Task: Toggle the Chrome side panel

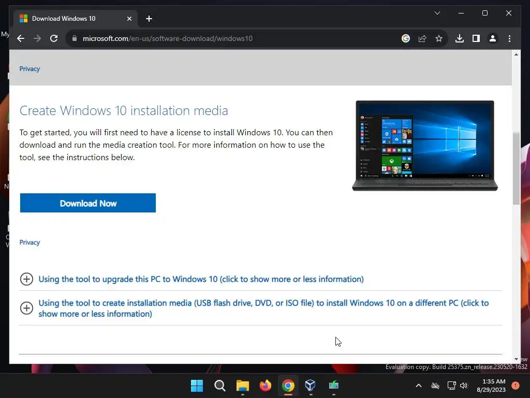Action: [476, 38]
